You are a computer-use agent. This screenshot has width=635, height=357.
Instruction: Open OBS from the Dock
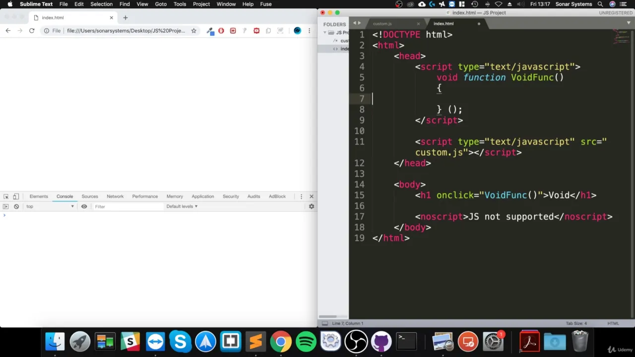point(356,342)
